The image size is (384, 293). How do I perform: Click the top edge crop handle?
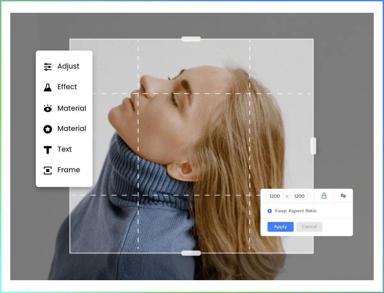(191, 39)
